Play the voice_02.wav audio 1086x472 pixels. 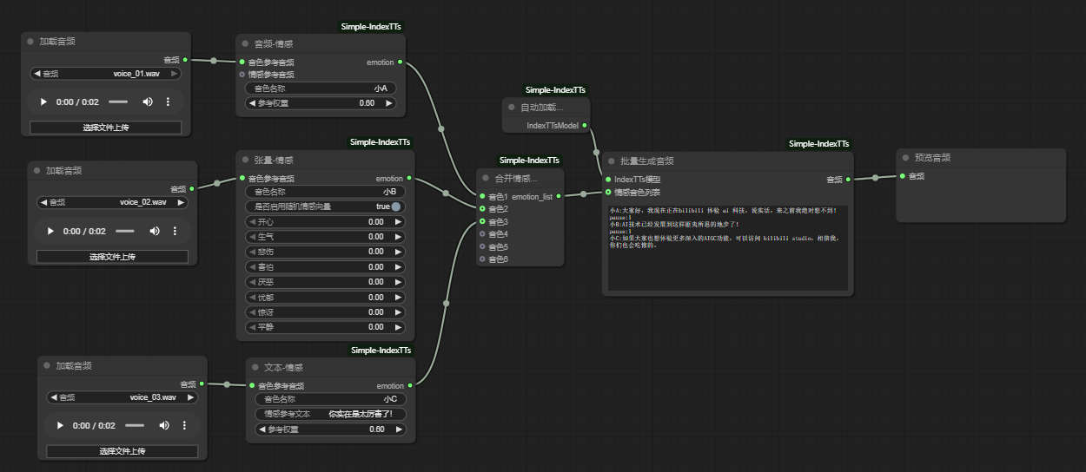coord(50,232)
